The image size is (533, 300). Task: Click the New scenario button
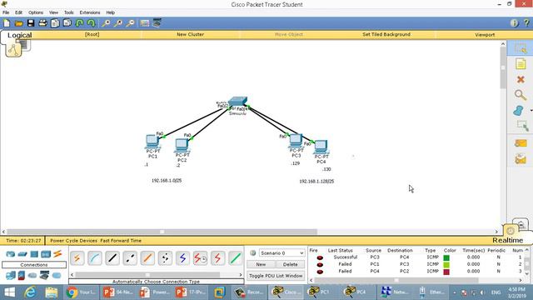click(261, 264)
